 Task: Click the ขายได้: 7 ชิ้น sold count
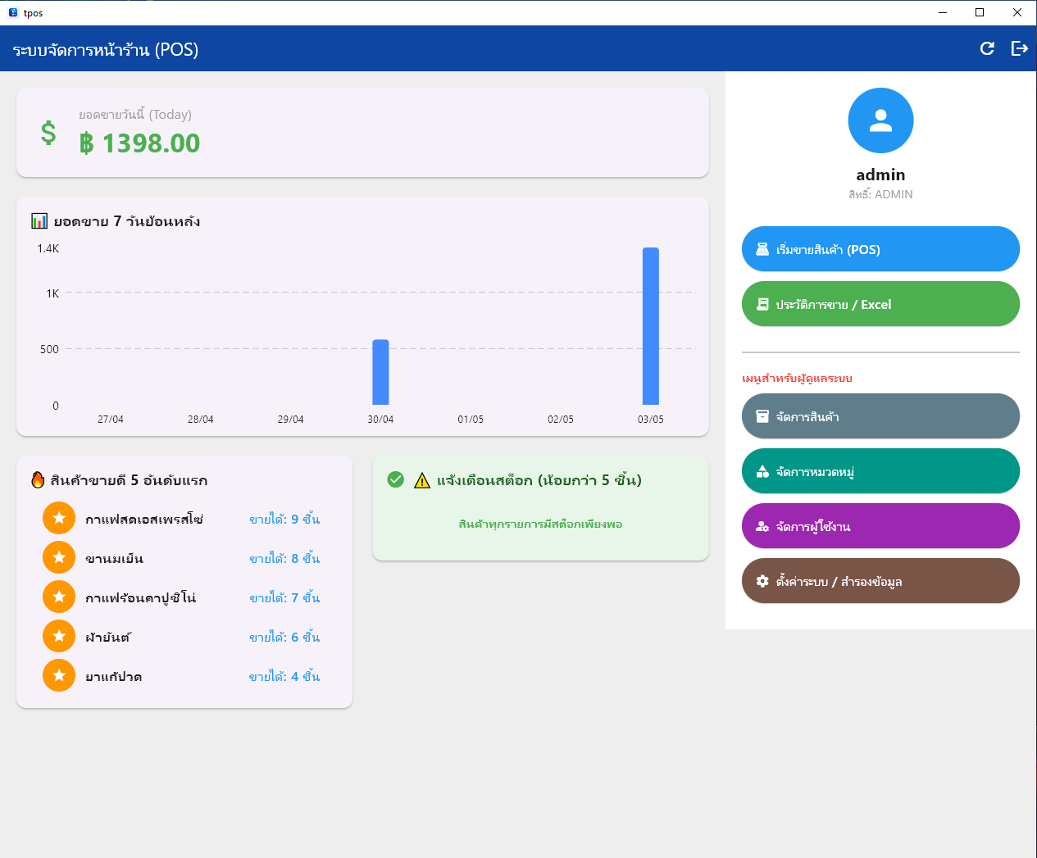[284, 597]
